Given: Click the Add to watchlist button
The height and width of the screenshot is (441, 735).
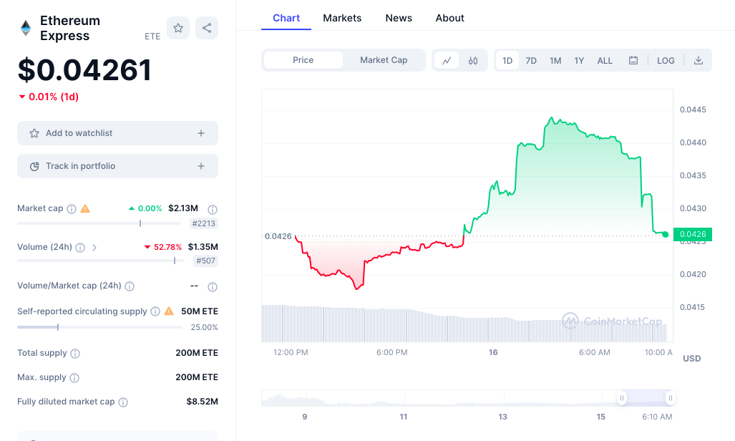Looking at the screenshot, I should click(x=117, y=133).
